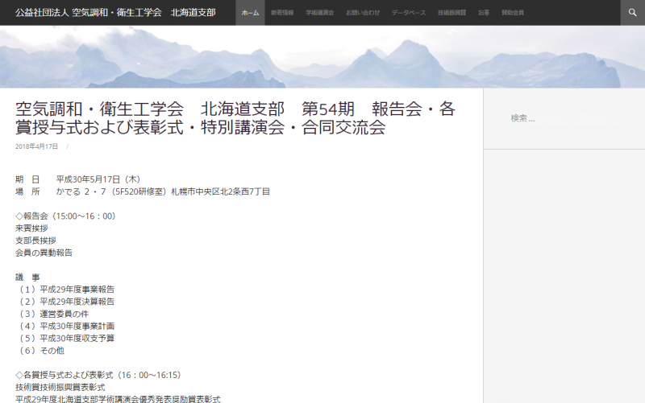This screenshot has width=645, height=403.
Task: Select the ホーム menu item
Action: point(250,13)
